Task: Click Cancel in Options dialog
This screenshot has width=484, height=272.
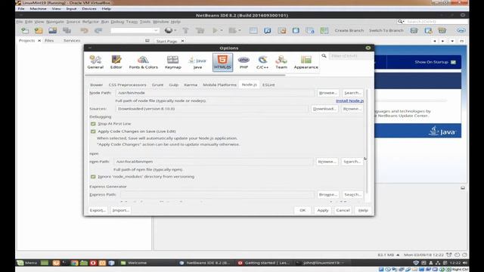Action: pos(343,210)
